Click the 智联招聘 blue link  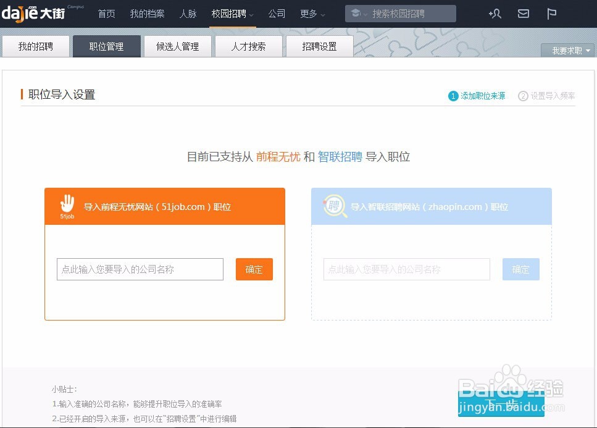340,156
